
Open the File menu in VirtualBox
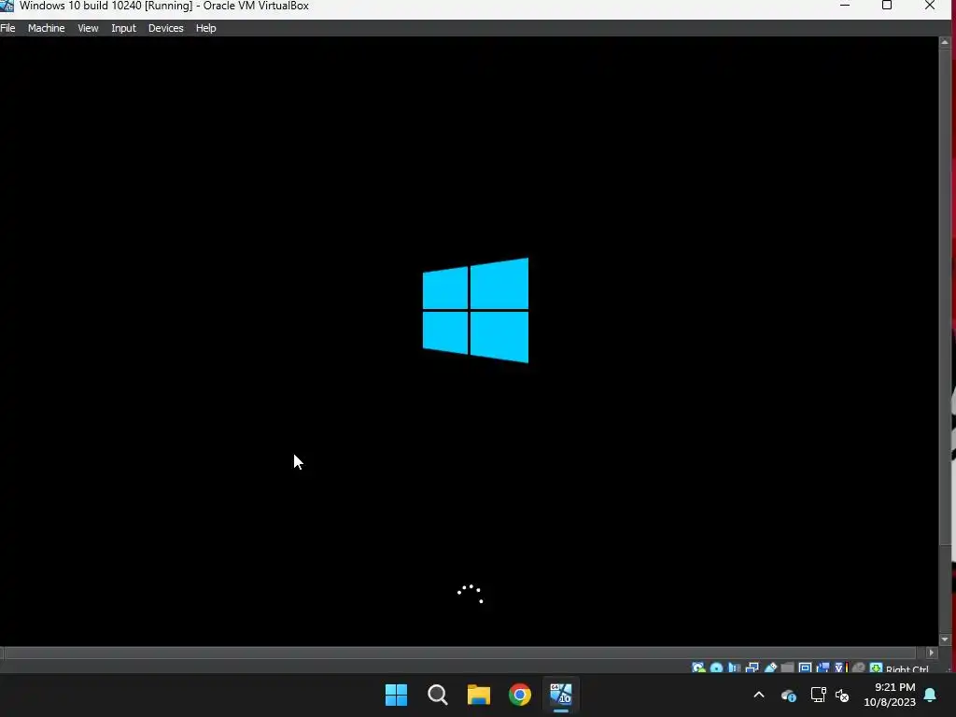(x=7, y=28)
